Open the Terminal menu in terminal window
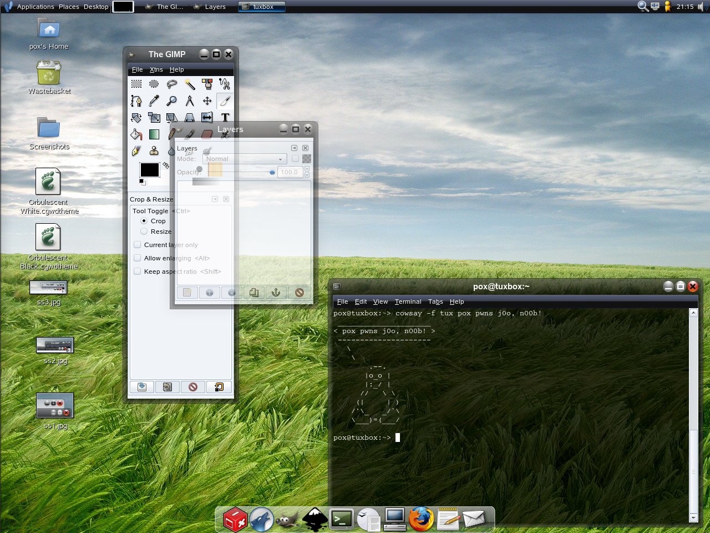Screen dimensions: 710x533 point(408,301)
